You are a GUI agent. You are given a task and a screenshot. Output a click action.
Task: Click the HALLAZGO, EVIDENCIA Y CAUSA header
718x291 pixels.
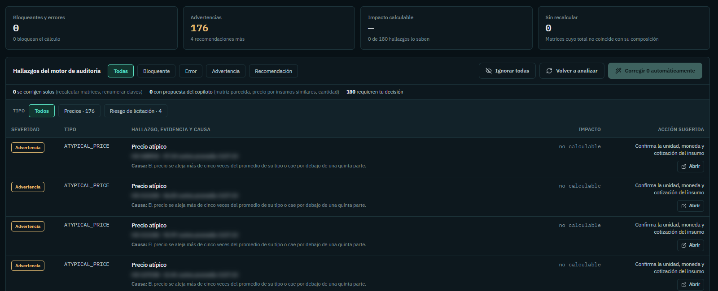coord(171,129)
